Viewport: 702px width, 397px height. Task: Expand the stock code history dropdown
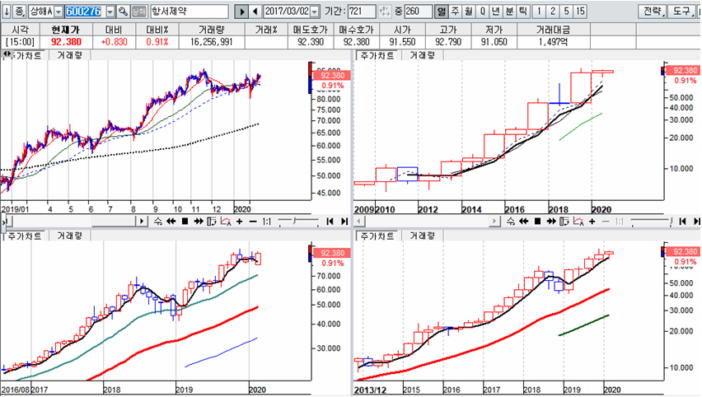pyautogui.click(x=110, y=12)
